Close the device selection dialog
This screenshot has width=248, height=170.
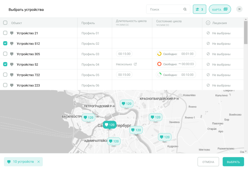(239, 9)
